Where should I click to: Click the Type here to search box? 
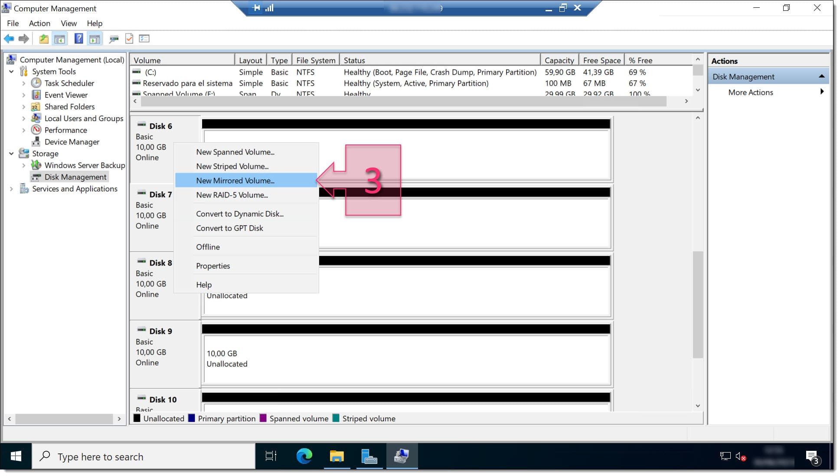tap(144, 456)
